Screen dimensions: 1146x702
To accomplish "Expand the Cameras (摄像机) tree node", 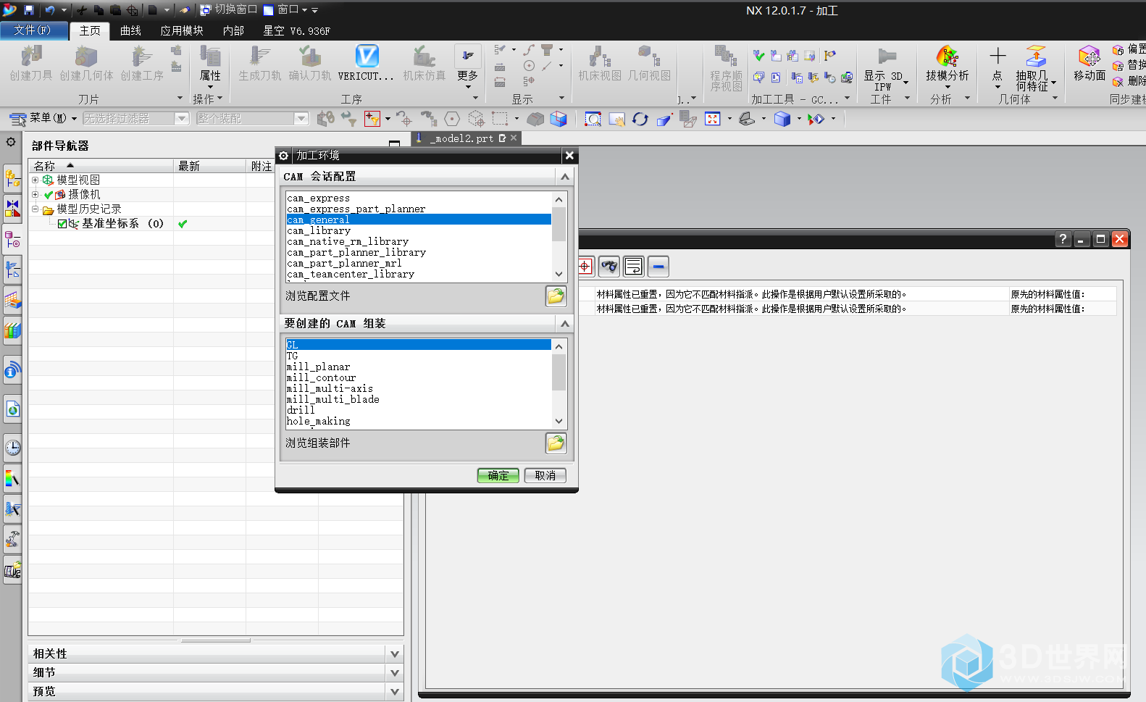I will click(x=35, y=194).
